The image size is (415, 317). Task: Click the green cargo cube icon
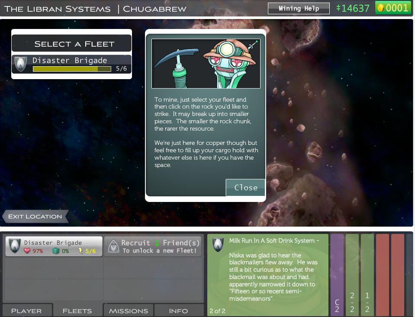pos(55,251)
